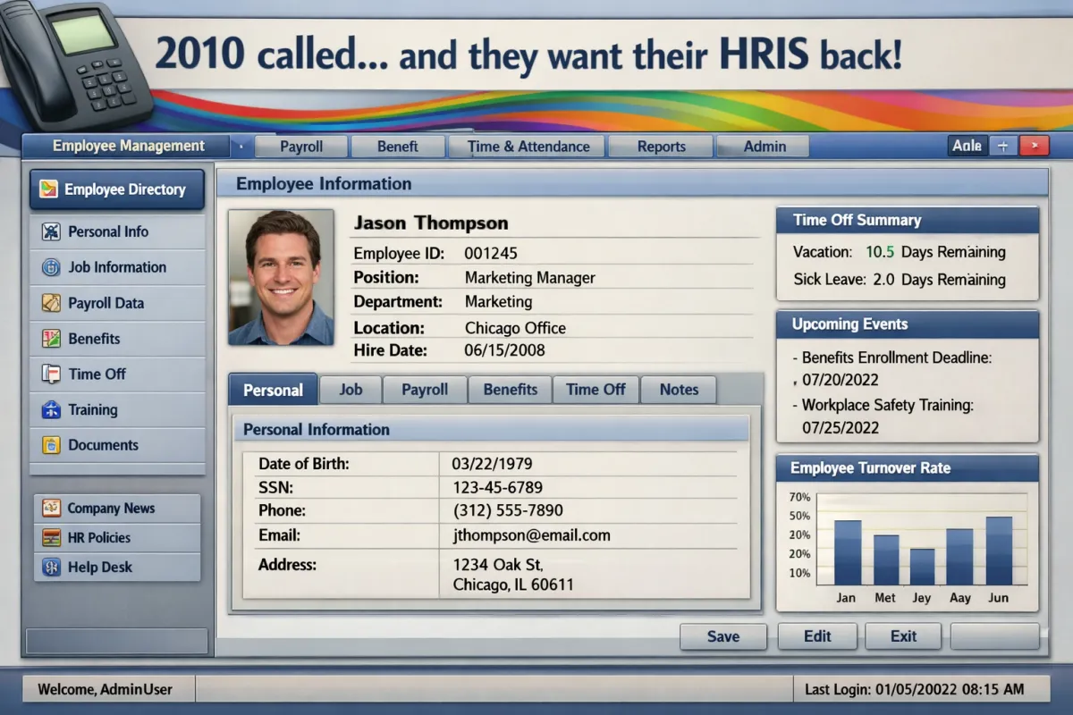This screenshot has width=1073, height=715.
Task: Switch to the Payroll tab
Action: 424,389
